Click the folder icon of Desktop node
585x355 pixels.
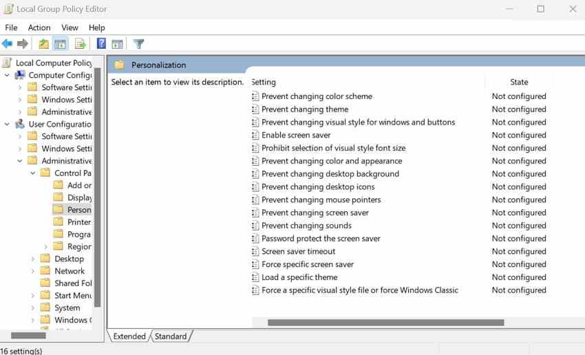click(45, 259)
